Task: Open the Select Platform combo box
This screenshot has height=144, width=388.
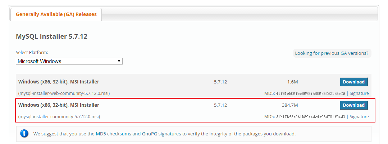Action: (69, 61)
